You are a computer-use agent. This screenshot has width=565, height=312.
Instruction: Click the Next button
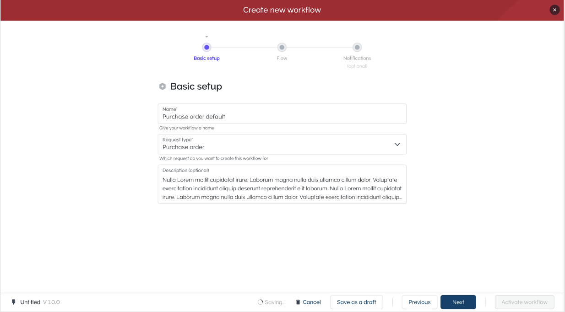click(x=458, y=302)
